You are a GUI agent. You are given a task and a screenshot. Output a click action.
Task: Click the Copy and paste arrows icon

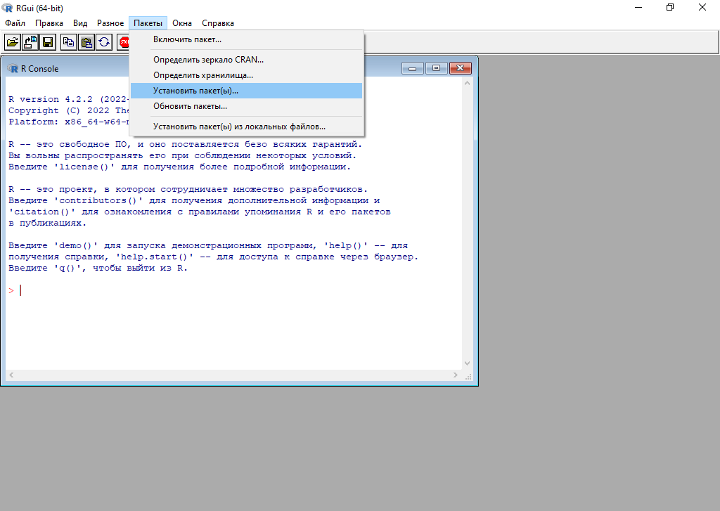coord(103,42)
